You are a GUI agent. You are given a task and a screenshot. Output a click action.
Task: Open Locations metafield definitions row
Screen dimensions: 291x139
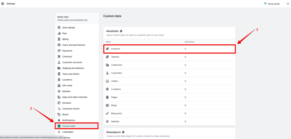point(169,89)
